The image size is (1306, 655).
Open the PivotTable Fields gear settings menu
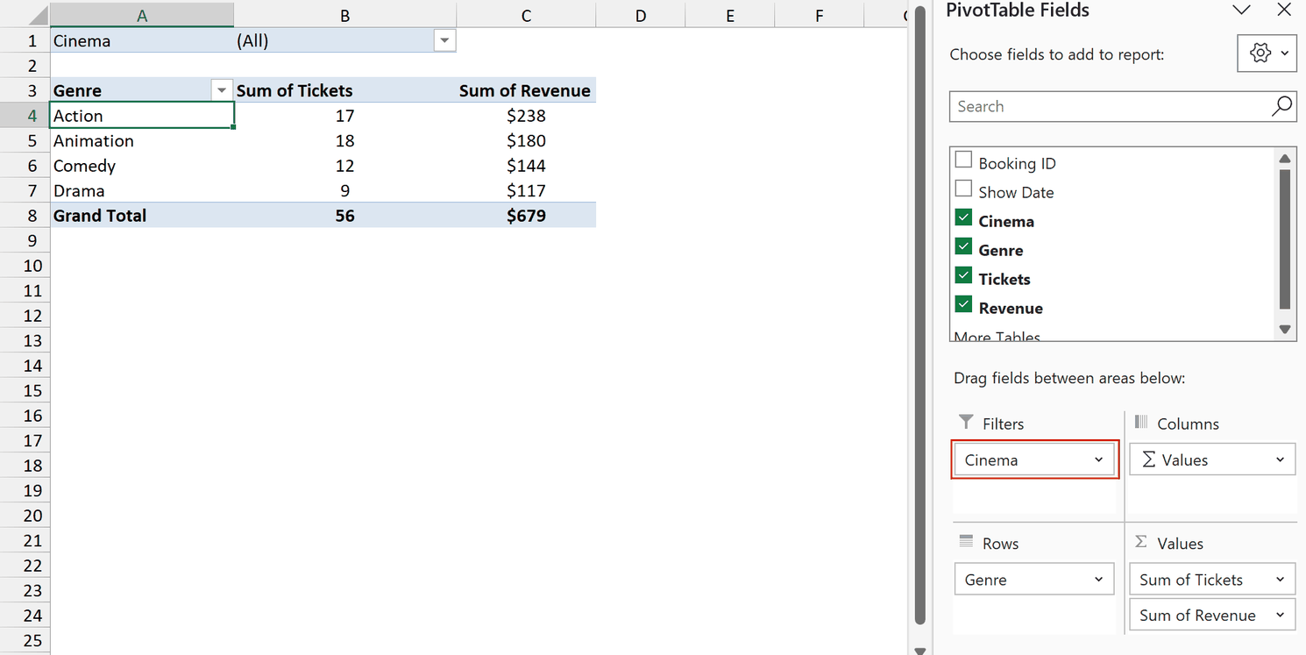pos(1267,53)
